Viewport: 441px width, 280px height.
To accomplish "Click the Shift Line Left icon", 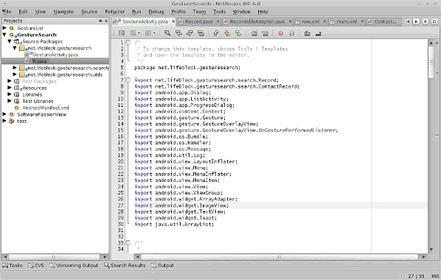I will tap(254, 33).
